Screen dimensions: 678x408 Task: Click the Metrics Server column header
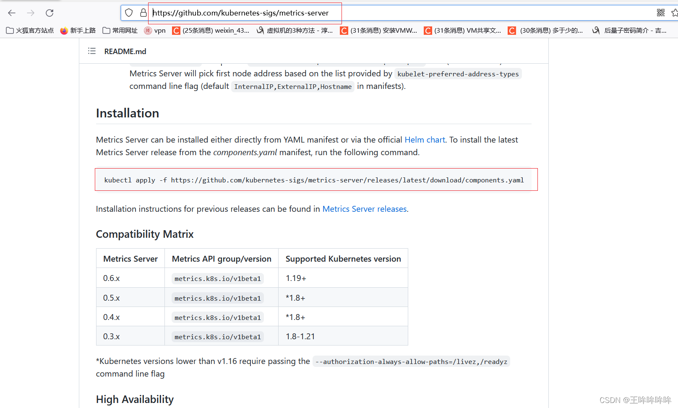(130, 259)
